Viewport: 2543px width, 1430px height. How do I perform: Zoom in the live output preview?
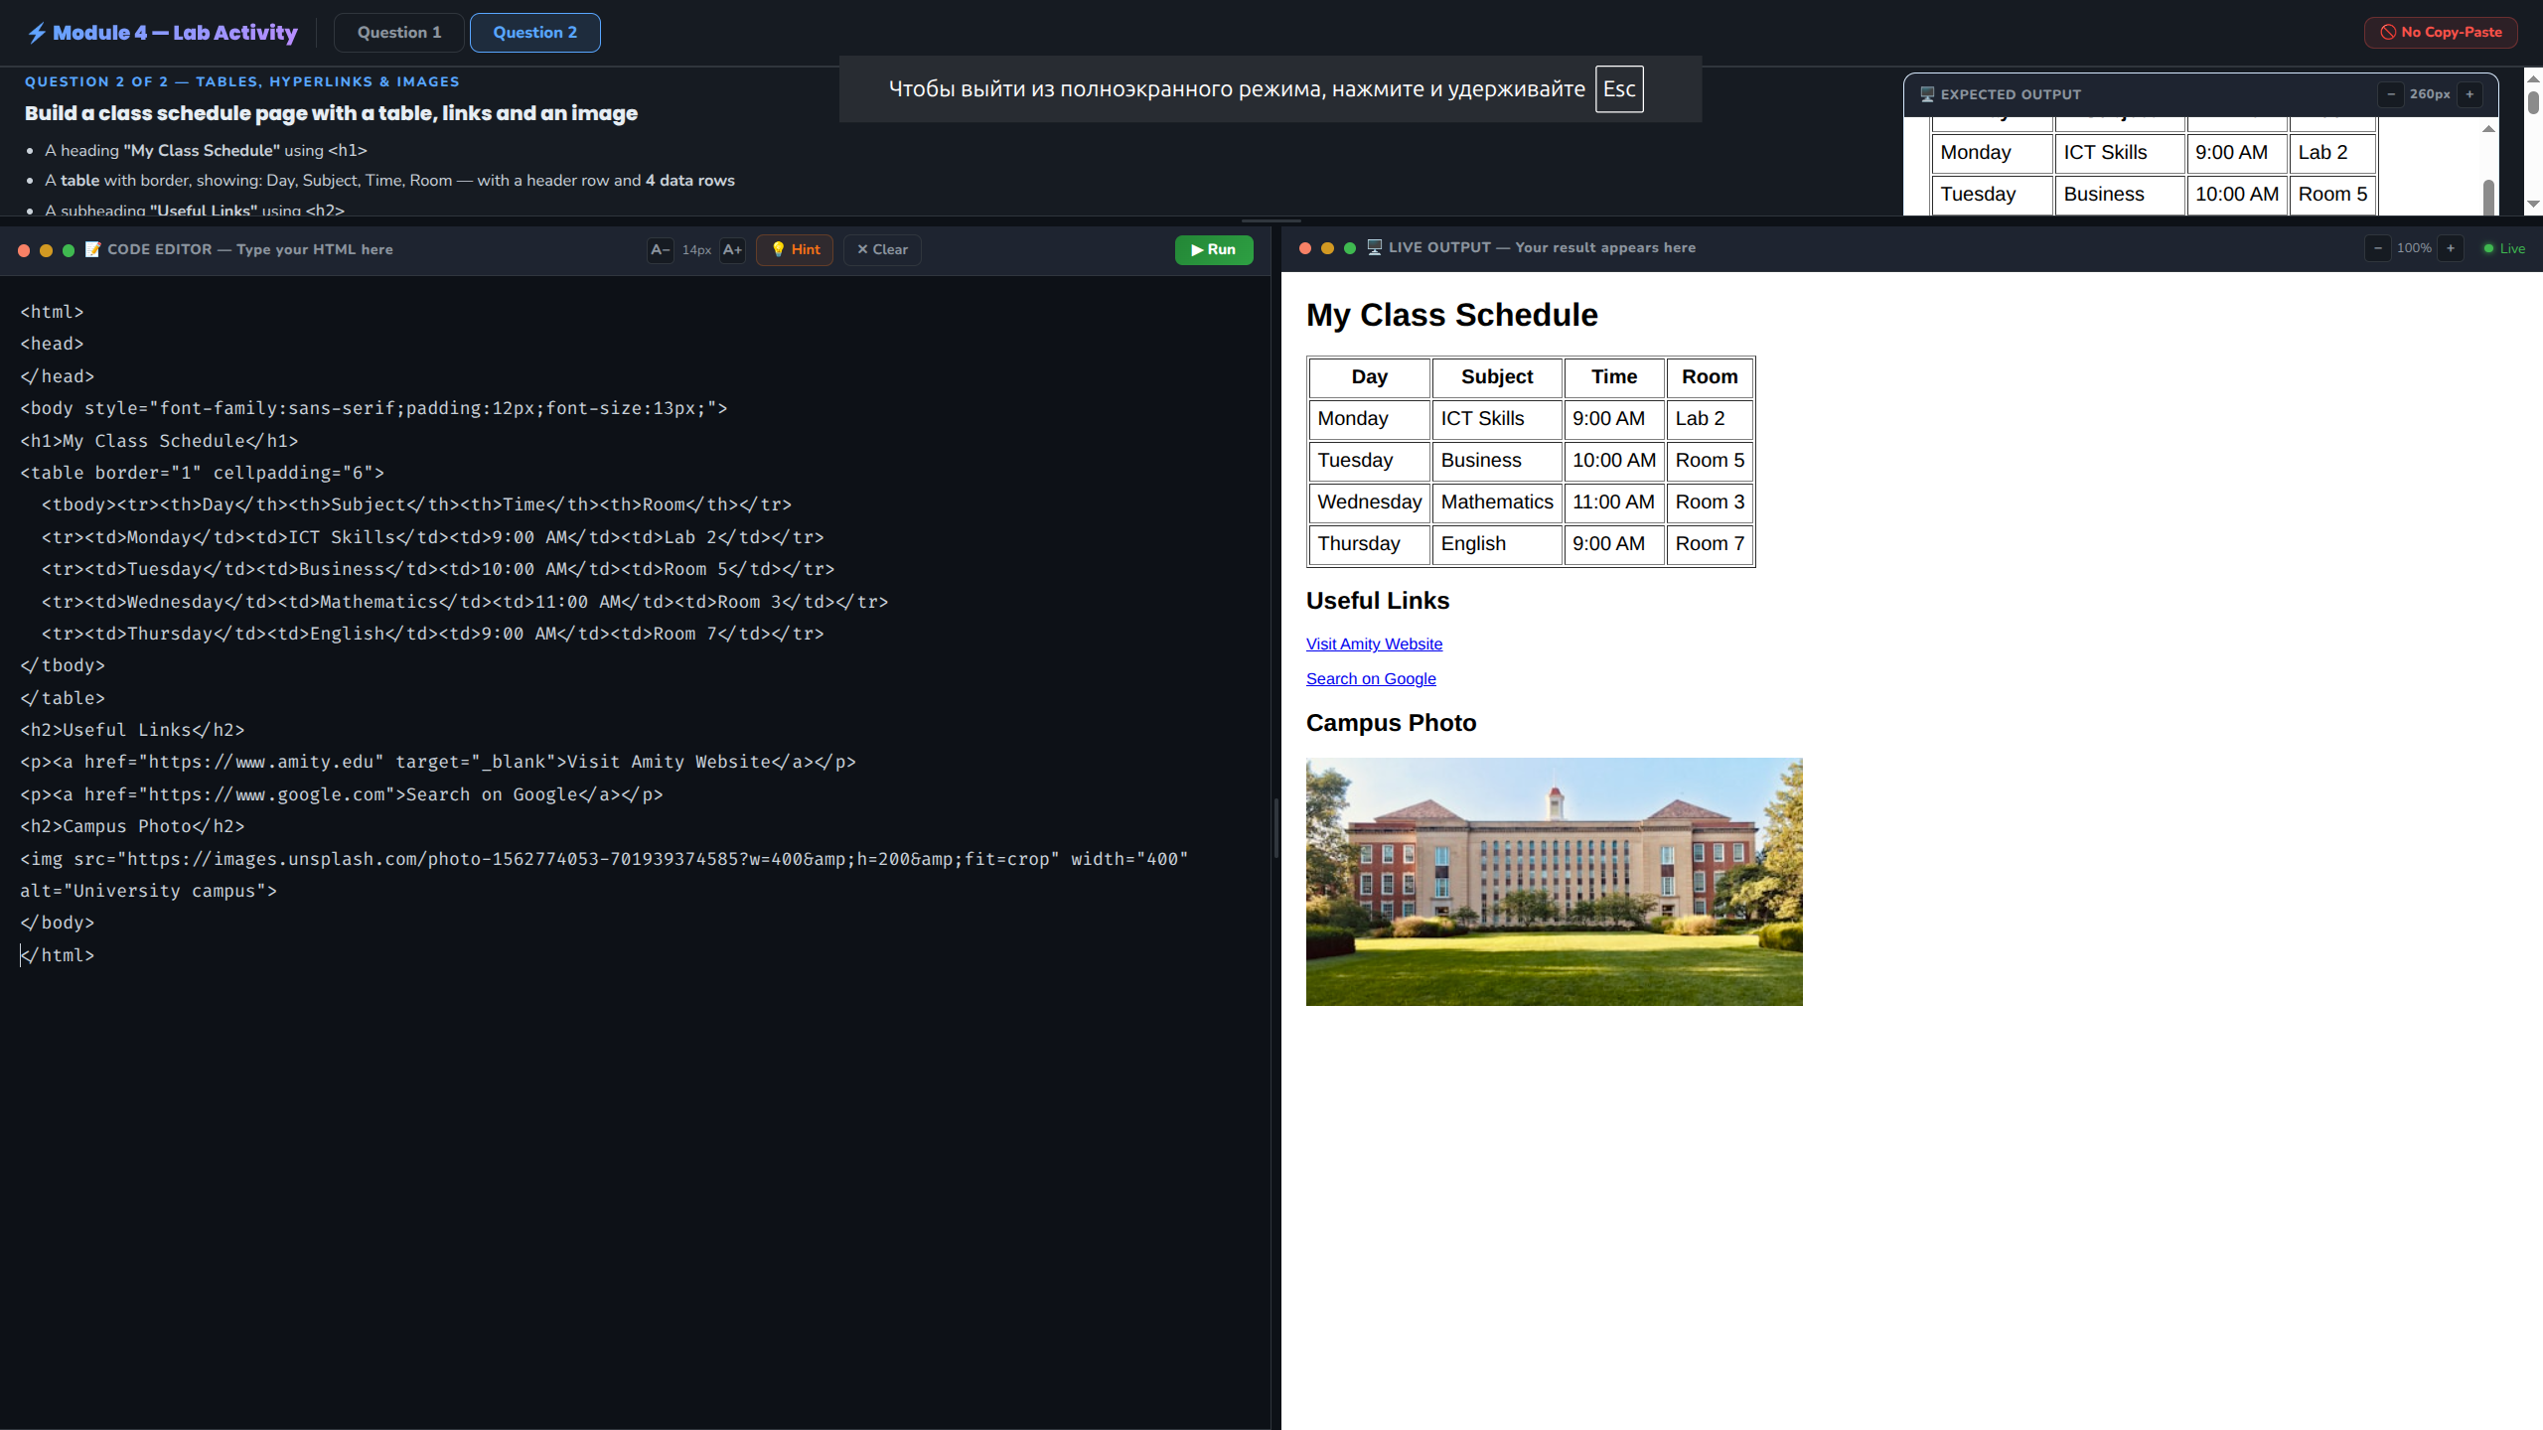click(x=2451, y=248)
